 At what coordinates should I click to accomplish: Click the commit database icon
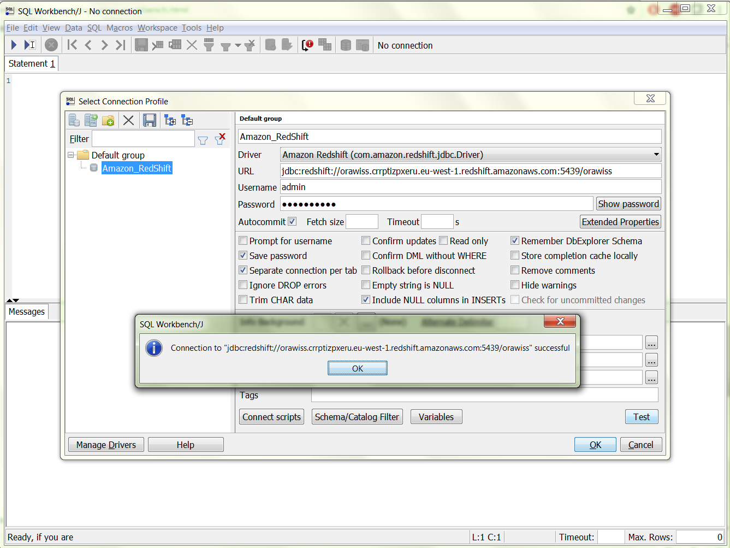tap(270, 45)
